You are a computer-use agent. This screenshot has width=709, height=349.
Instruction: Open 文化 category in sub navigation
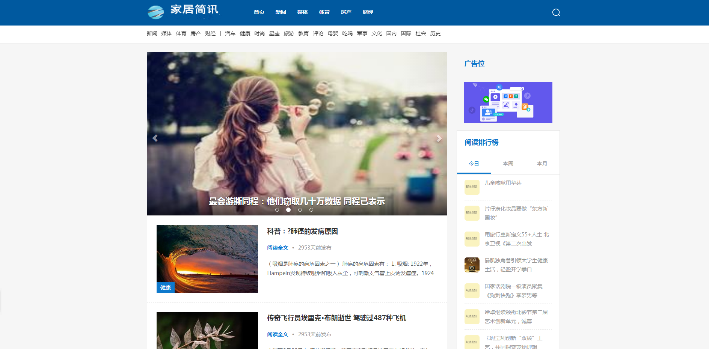tap(377, 33)
